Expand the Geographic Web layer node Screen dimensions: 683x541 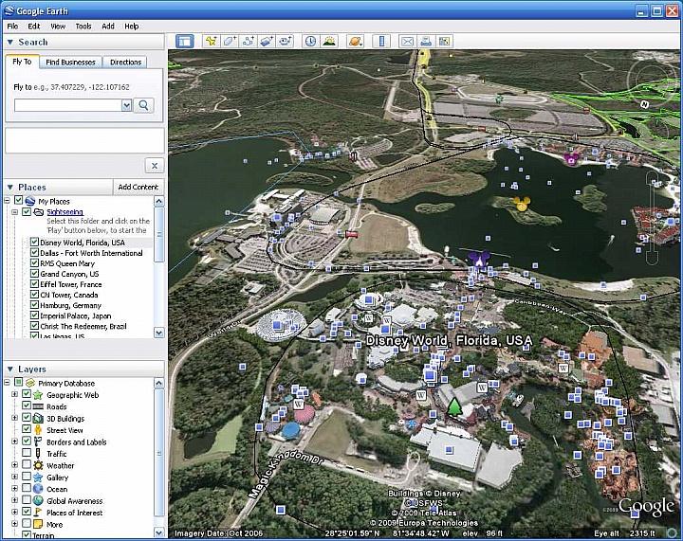pos(15,394)
